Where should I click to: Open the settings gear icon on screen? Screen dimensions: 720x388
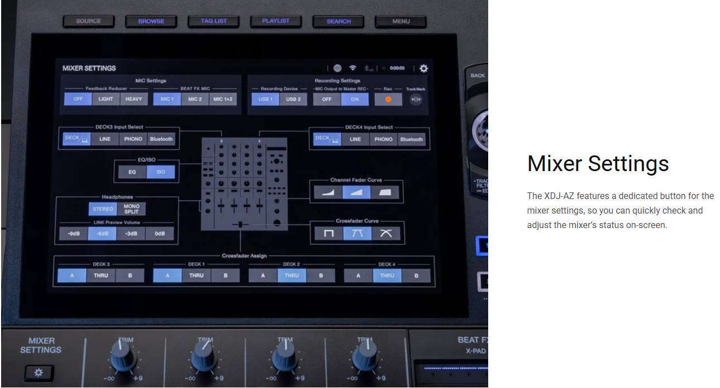click(423, 68)
